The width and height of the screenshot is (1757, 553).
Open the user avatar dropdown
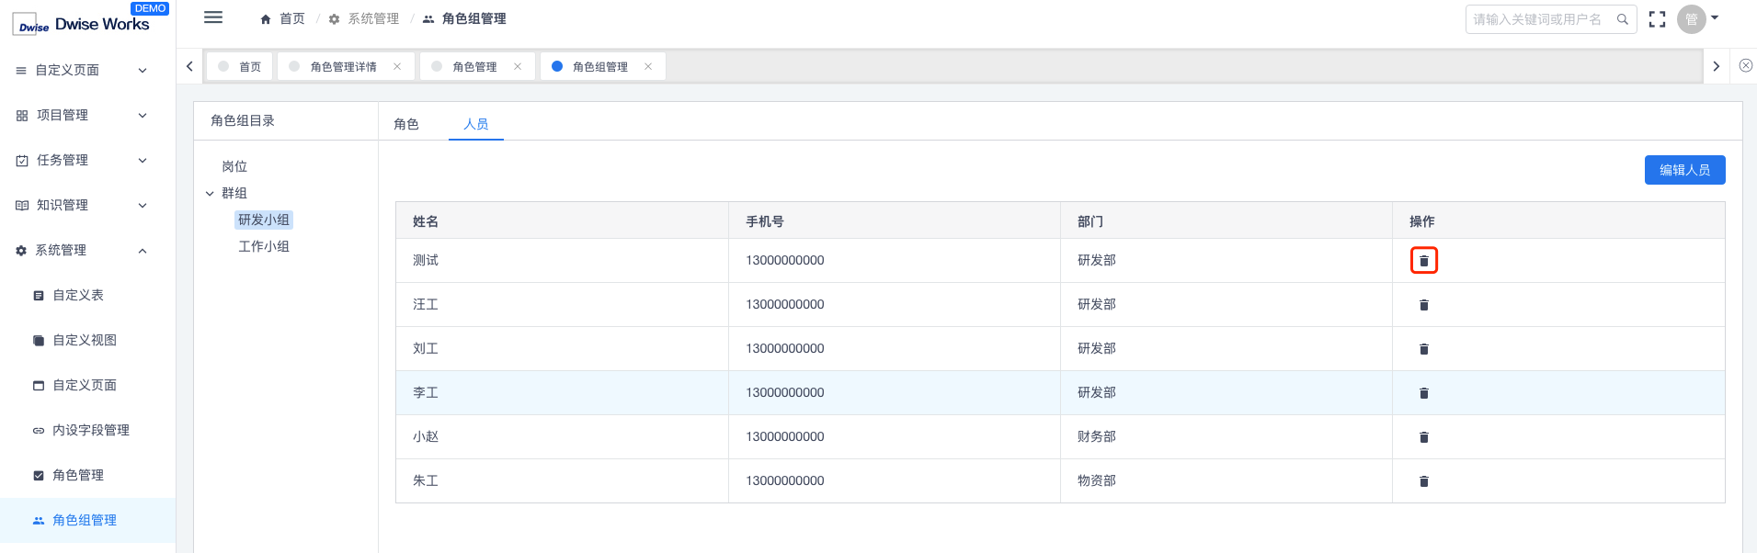click(x=1697, y=19)
